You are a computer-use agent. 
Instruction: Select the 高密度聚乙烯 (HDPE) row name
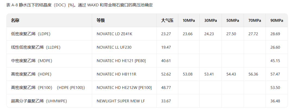[31, 74]
